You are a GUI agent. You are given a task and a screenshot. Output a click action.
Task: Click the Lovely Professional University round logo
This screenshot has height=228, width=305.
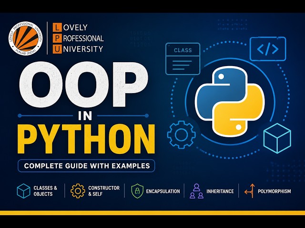(x=25, y=38)
